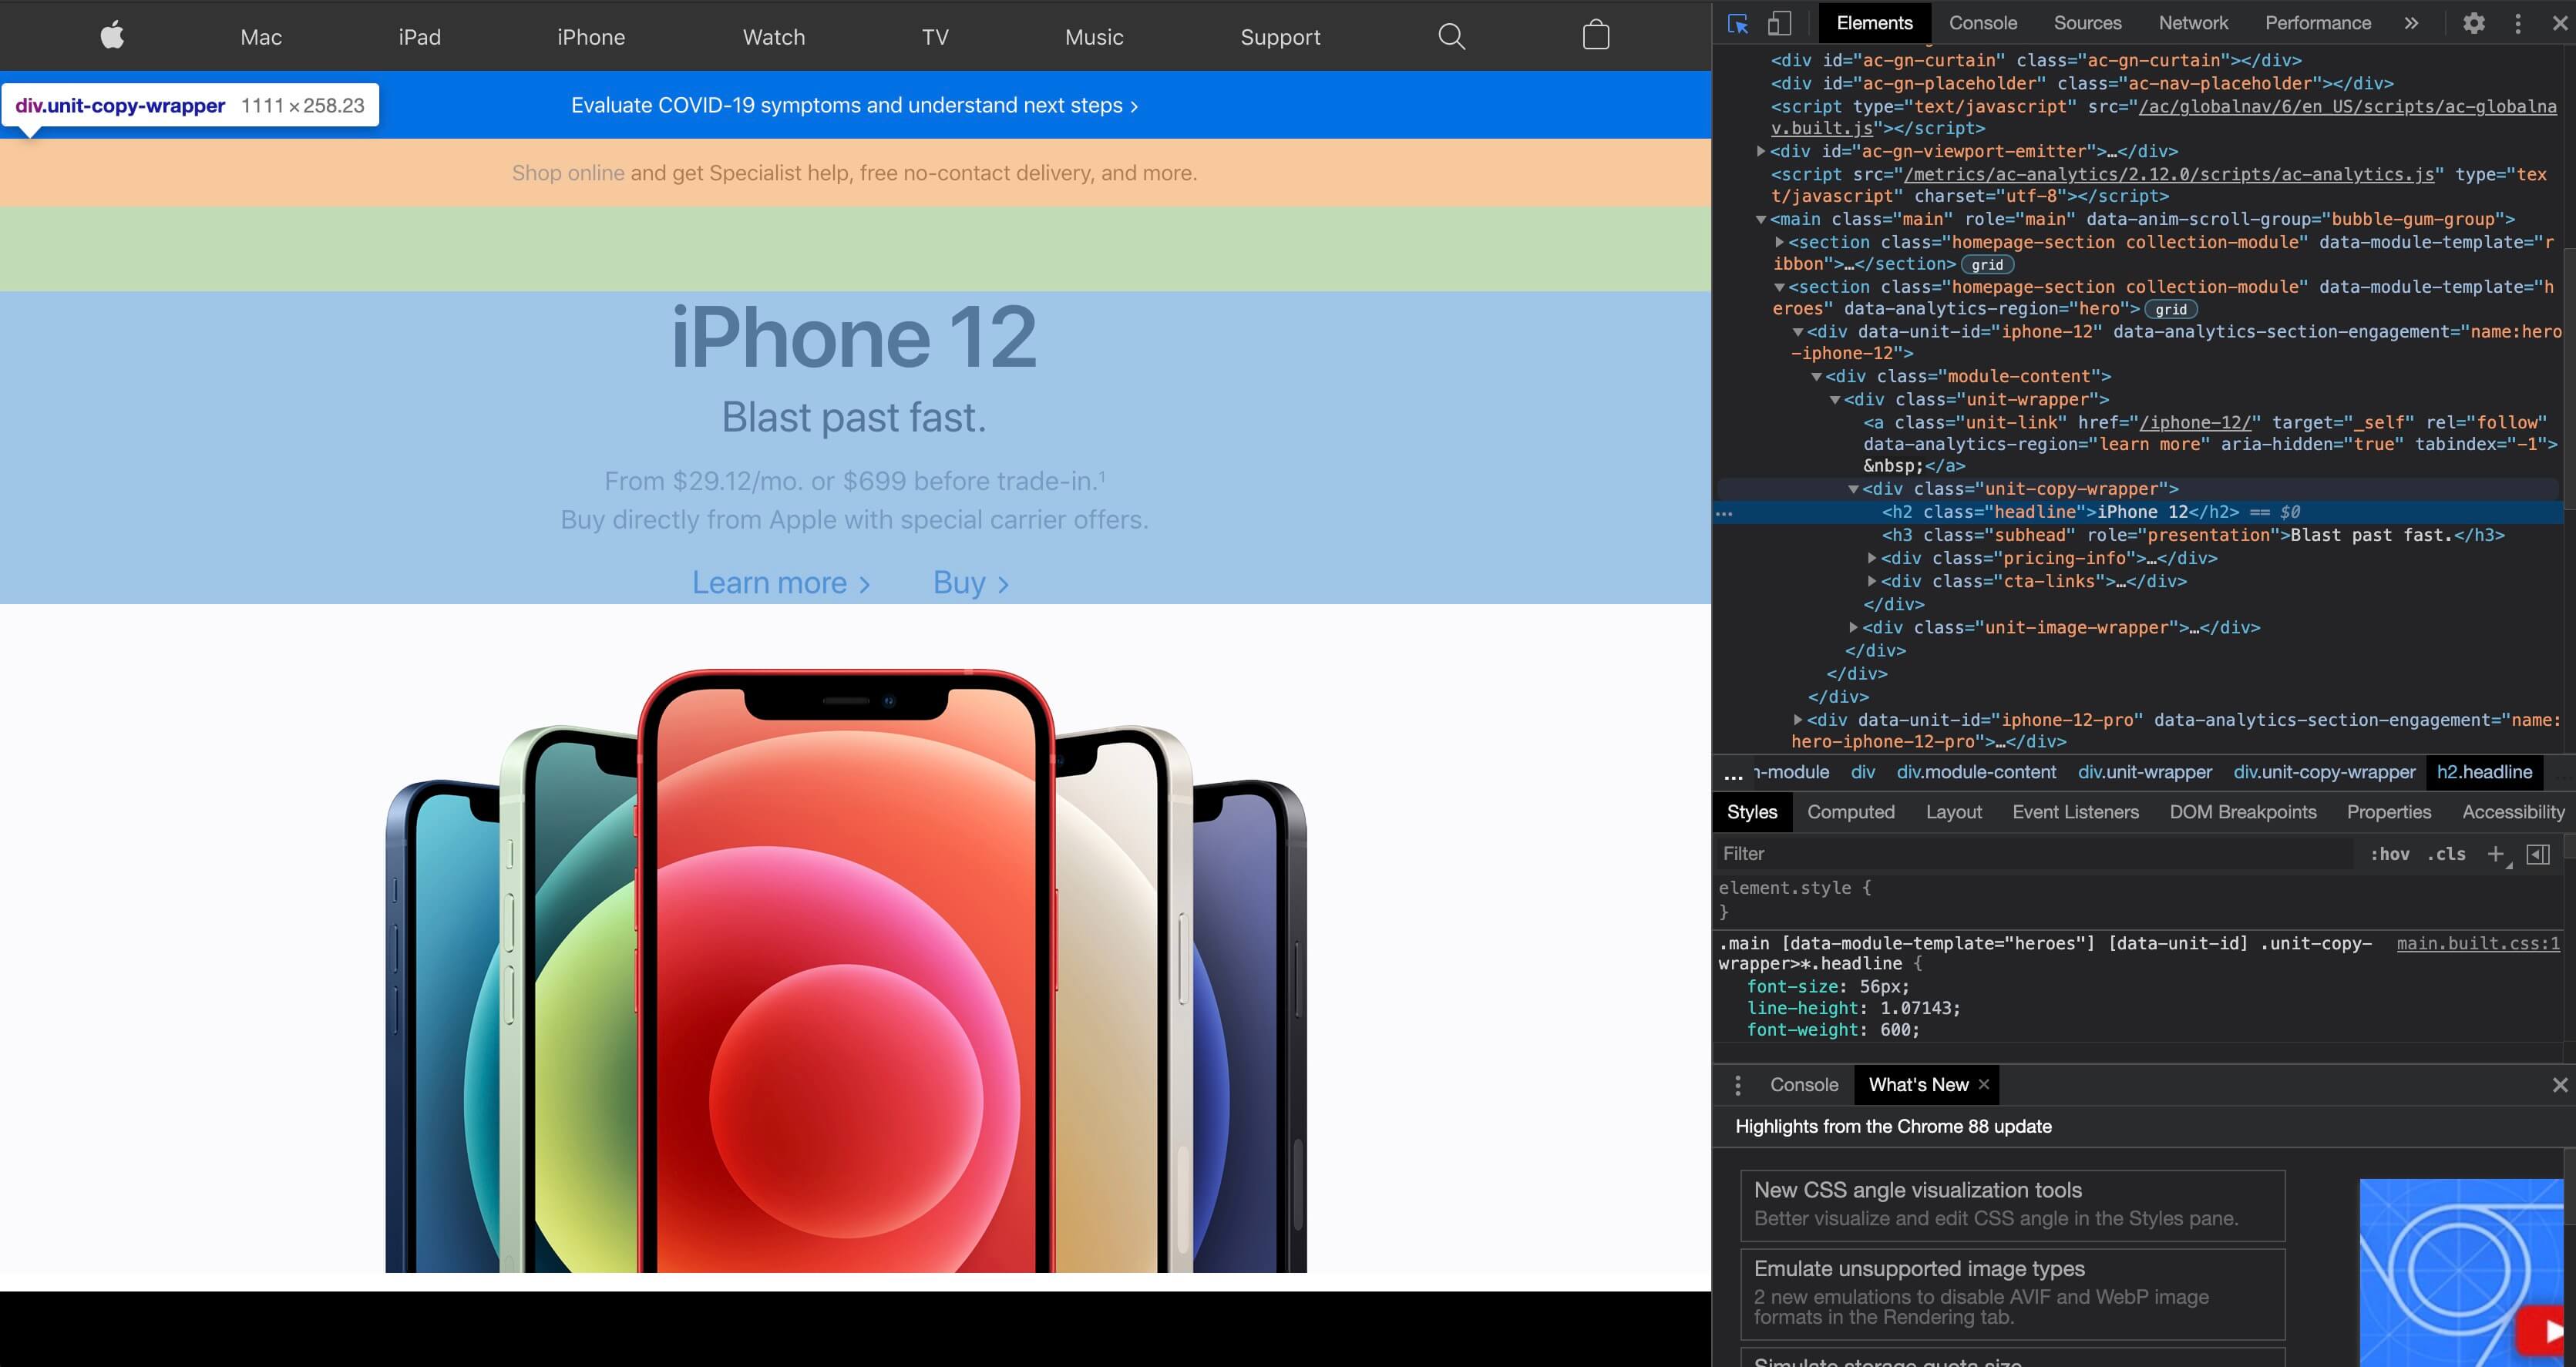Open the Event Listeners tab
Image resolution: width=2576 pixels, height=1367 pixels.
[2075, 812]
